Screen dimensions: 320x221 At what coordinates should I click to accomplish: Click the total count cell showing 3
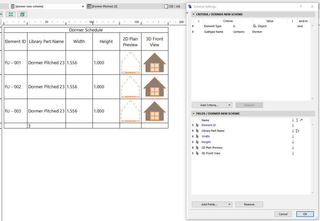pyautogui.click(x=46, y=126)
